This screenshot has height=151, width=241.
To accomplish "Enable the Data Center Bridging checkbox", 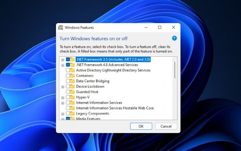I will pos(68,81).
